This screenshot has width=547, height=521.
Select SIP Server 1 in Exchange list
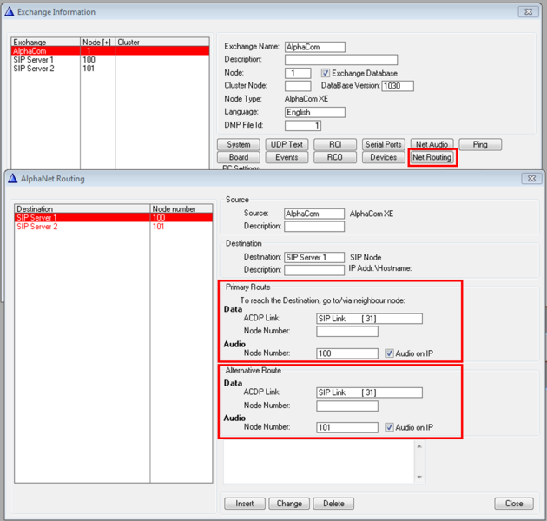pos(110,60)
